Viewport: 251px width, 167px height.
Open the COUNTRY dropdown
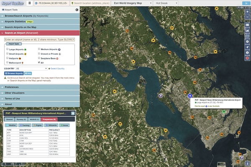[x=31, y=68]
